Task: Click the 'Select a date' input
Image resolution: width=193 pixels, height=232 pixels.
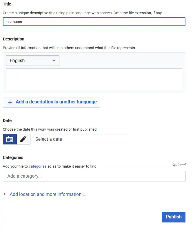Action: click(81, 139)
